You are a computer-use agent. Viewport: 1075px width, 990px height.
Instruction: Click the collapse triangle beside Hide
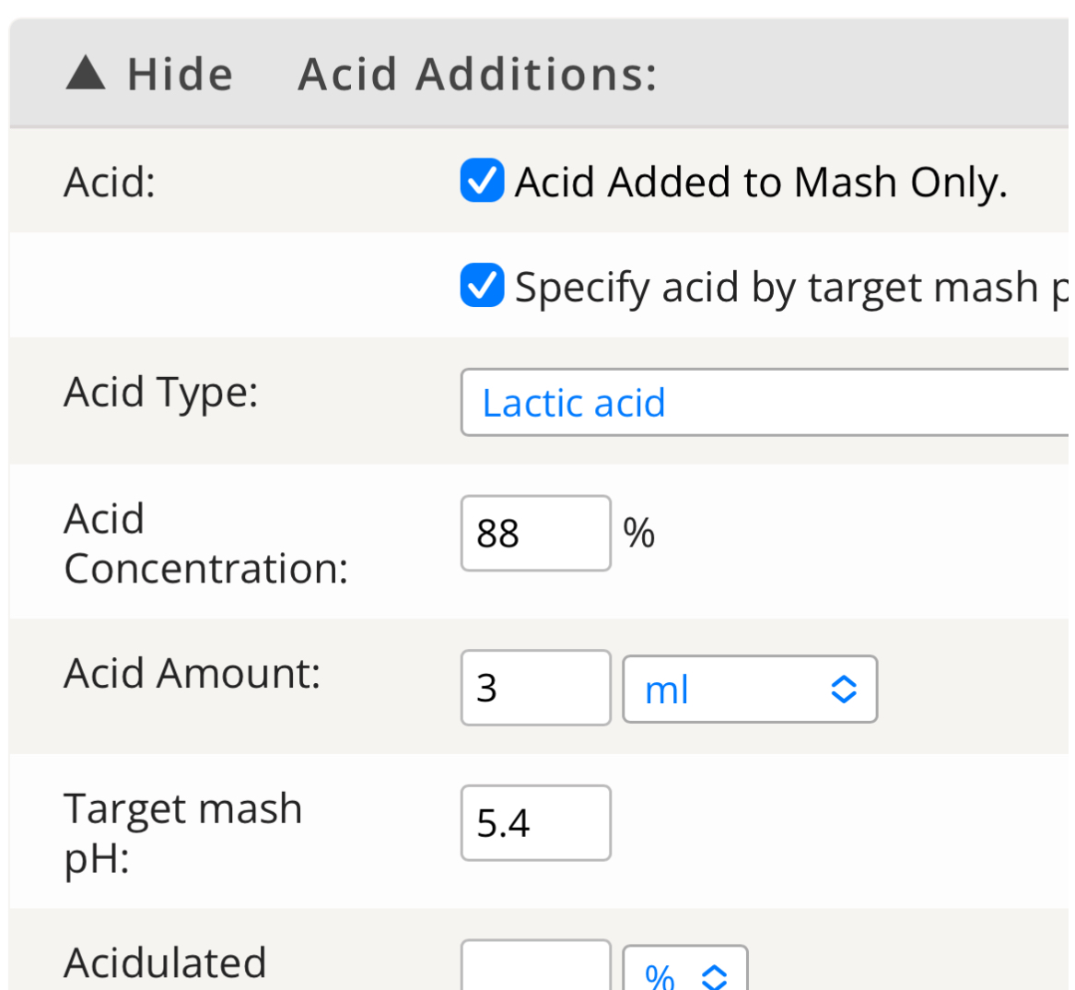[86, 73]
